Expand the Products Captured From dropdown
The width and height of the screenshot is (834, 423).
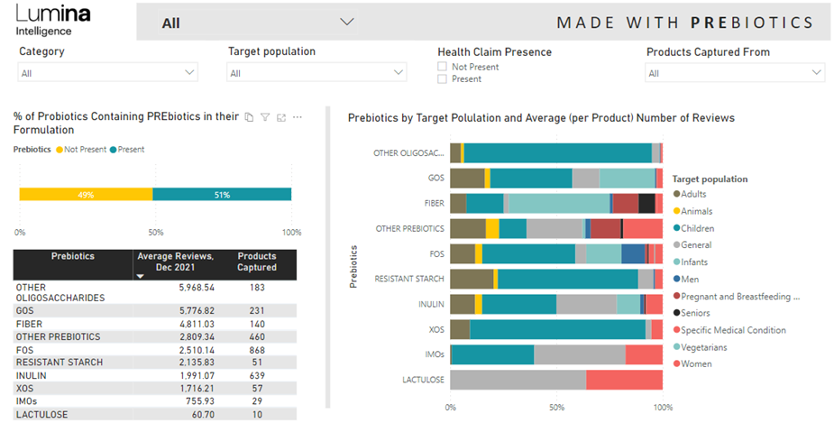817,72
